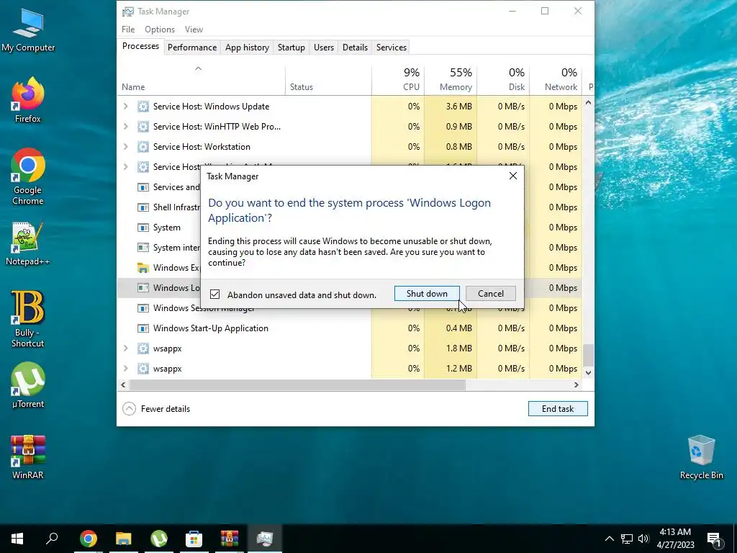Screen dimensions: 737x553
Task: Expand Service Host: WinHTTP Web Pro row
Action: click(x=125, y=127)
